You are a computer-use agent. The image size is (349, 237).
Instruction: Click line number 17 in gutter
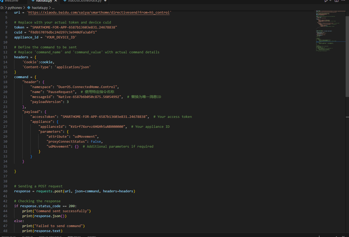click(x=5, y=77)
